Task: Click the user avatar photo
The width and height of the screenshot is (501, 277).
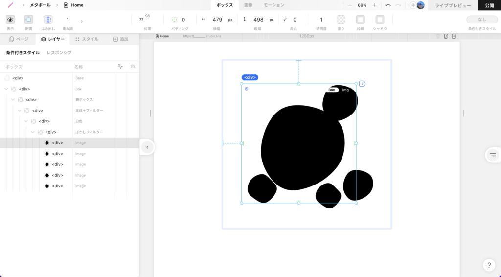Action: 421,5
